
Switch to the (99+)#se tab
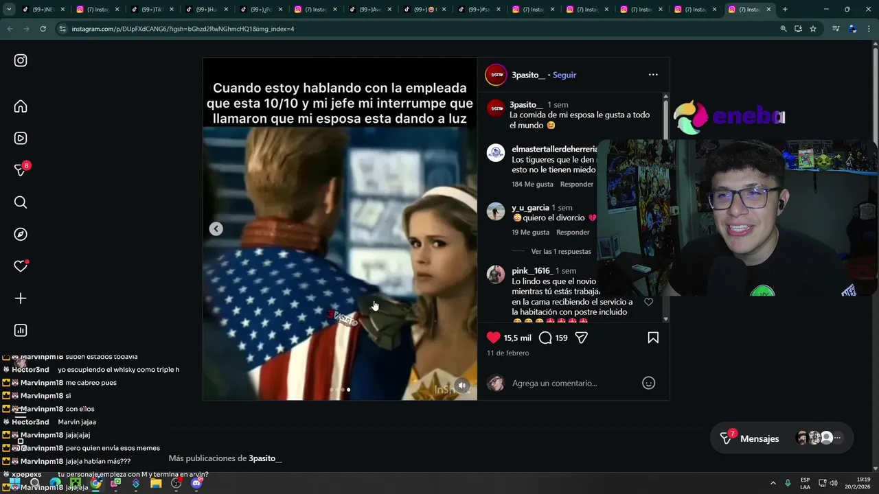pos(478,10)
